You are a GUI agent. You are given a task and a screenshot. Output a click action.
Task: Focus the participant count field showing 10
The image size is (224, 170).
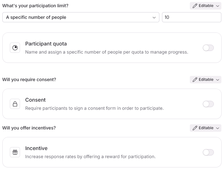(x=191, y=17)
